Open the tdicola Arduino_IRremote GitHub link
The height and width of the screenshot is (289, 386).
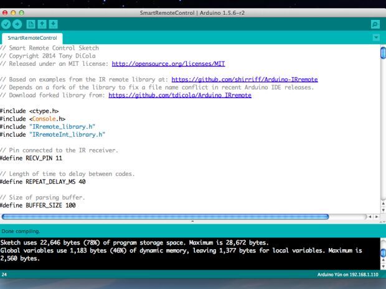click(180, 95)
